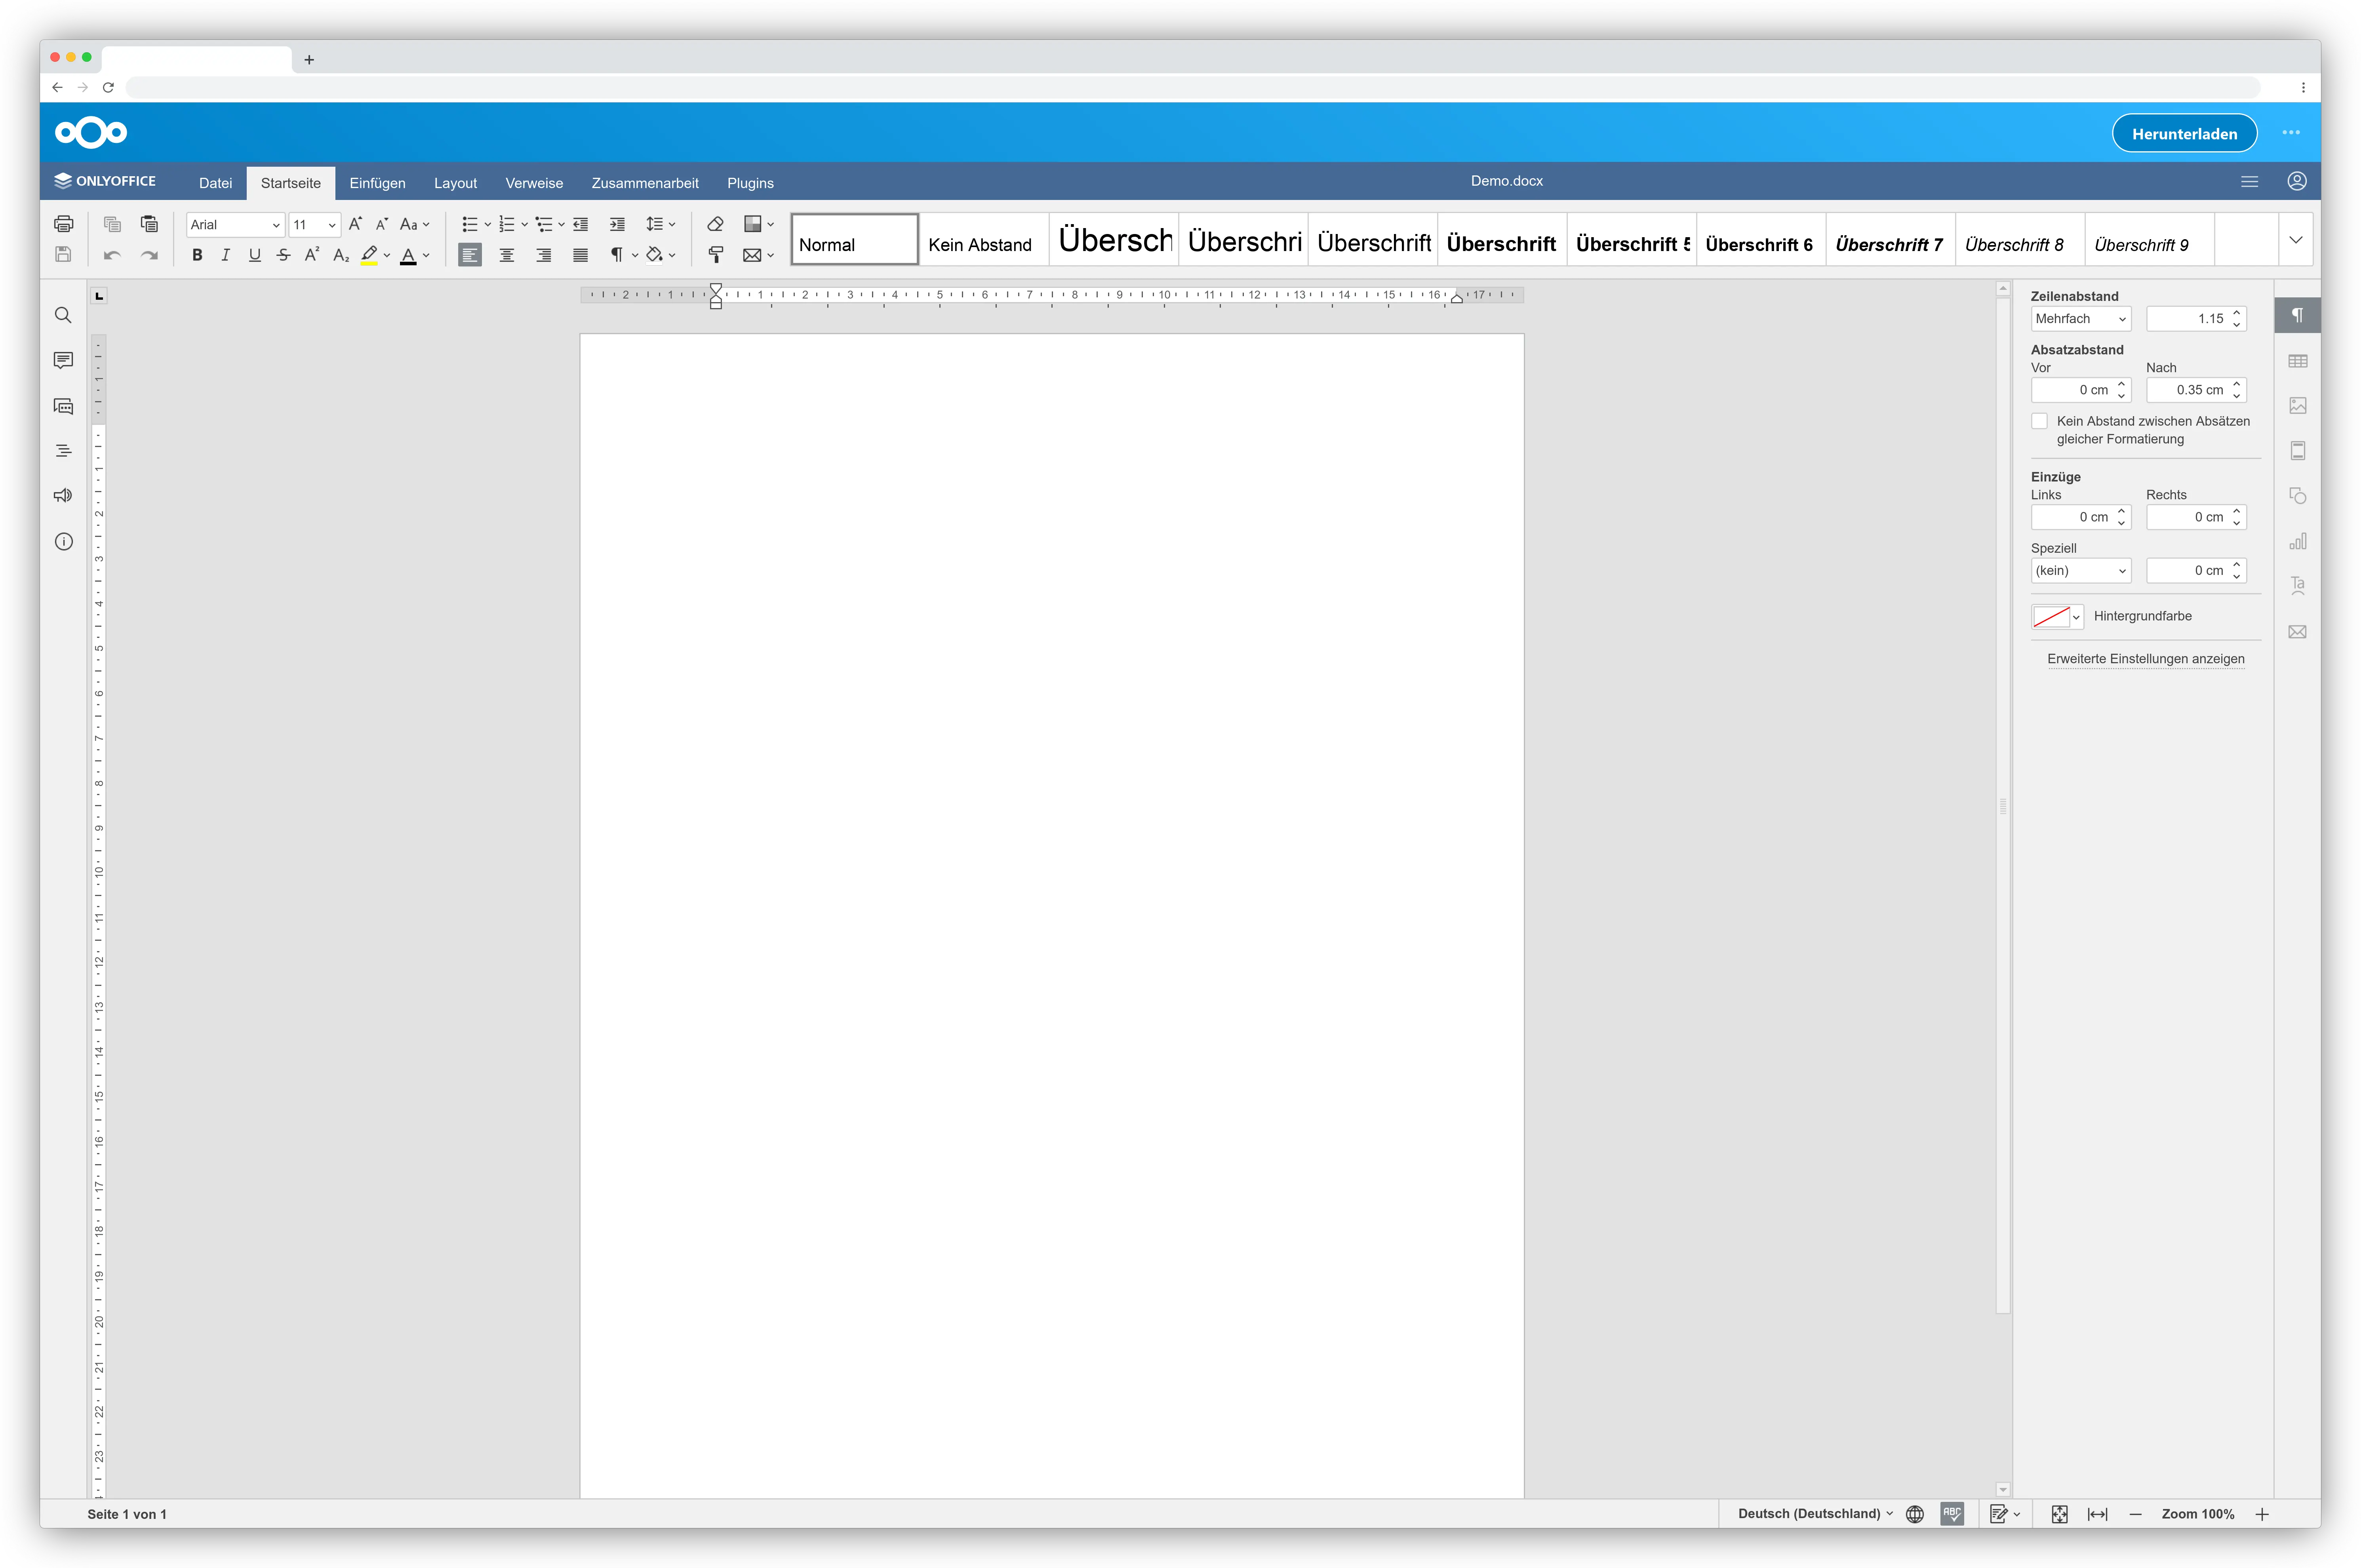2361x1568 pixels.
Task: Open the Comments panel in left sidebar
Action: click(63, 360)
